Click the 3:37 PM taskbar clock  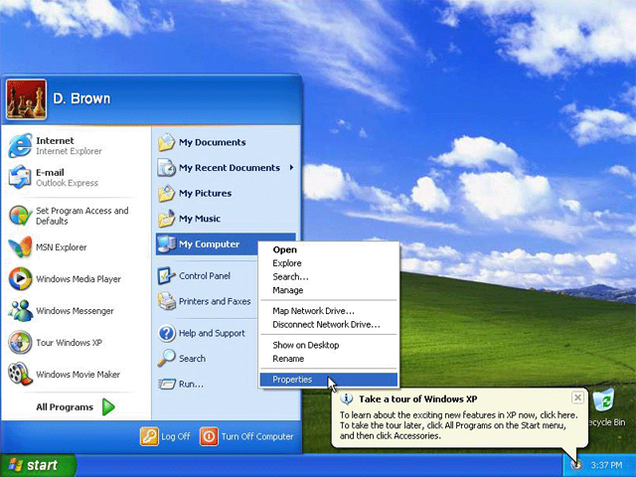(606, 465)
